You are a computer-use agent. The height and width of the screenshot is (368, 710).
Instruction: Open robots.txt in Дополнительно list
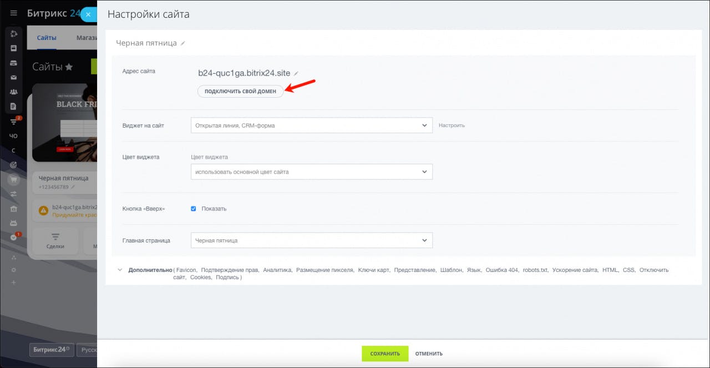(x=535, y=270)
